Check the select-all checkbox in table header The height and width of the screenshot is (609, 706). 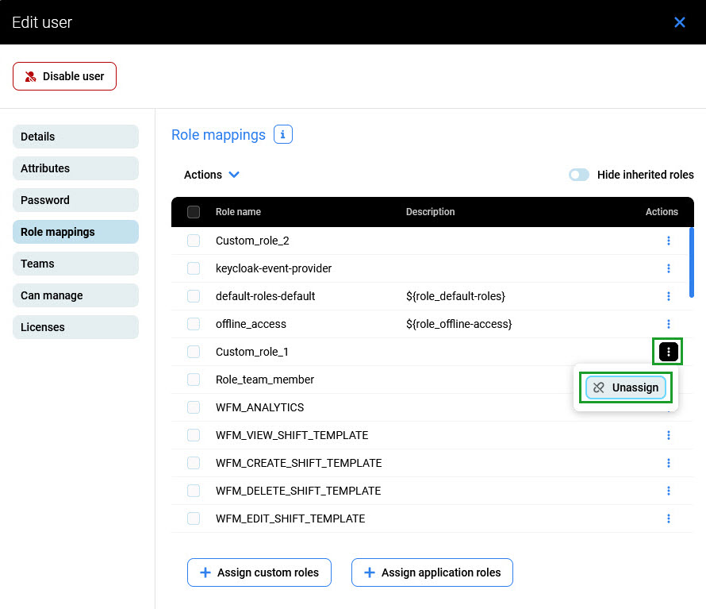pyautogui.click(x=194, y=212)
